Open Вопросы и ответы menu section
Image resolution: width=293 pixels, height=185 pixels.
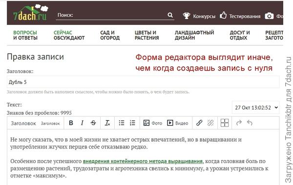tap(25, 35)
